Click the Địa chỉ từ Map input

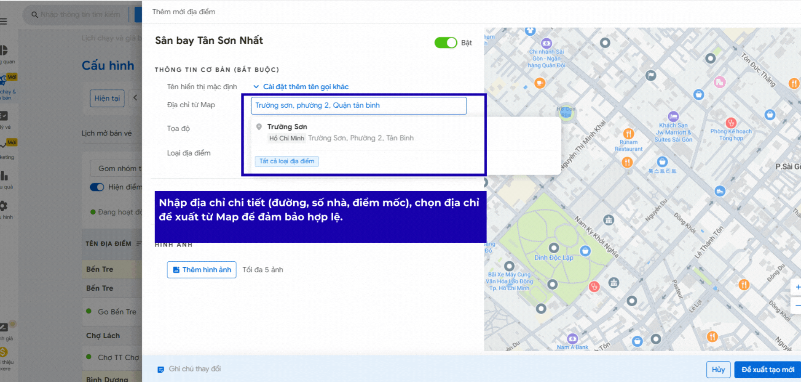(358, 106)
